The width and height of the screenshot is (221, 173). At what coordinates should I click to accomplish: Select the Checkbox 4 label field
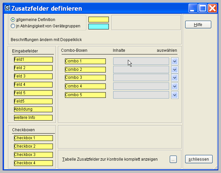click(x=33, y=163)
